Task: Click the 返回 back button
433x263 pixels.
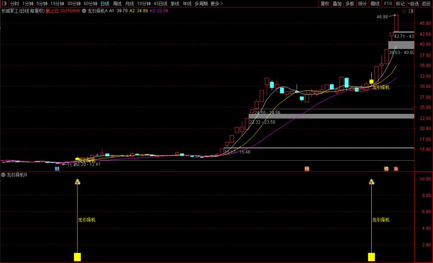Action: tap(426, 4)
